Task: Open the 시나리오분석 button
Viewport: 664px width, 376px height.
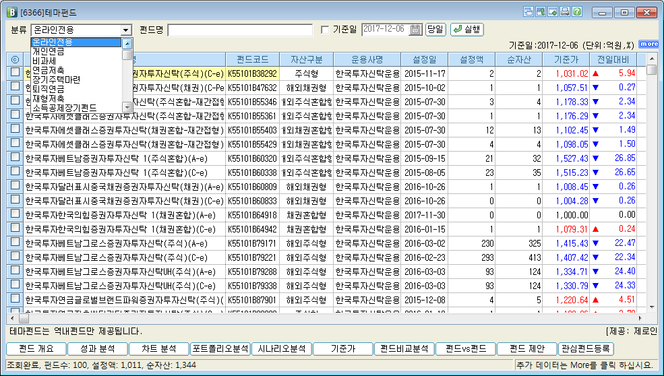Action: click(282, 349)
